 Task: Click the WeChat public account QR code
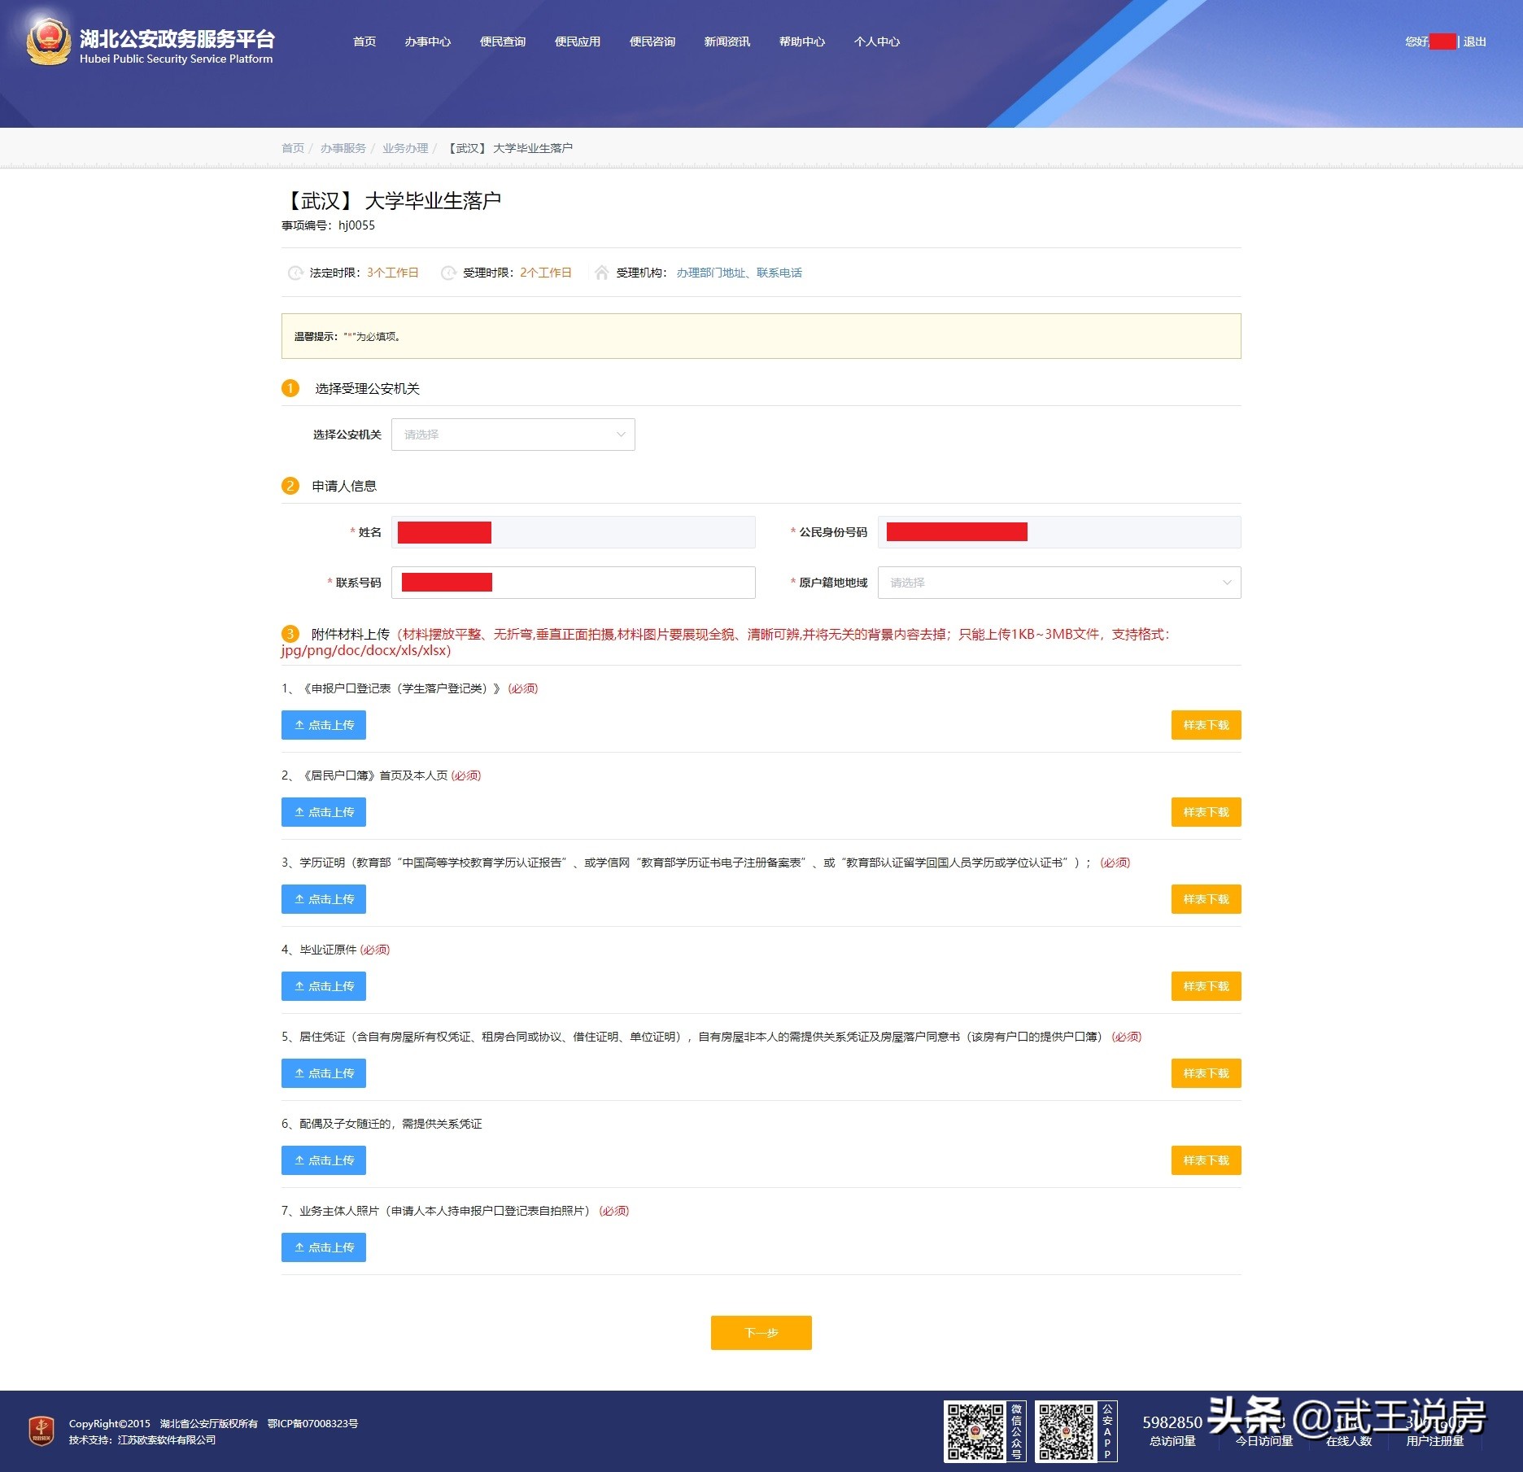point(975,1431)
